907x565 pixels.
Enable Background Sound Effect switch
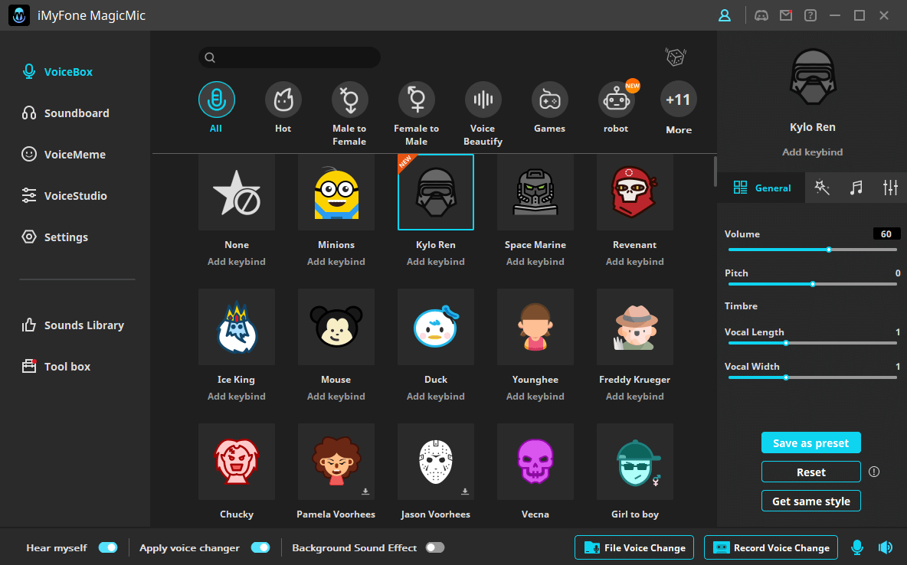435,547
